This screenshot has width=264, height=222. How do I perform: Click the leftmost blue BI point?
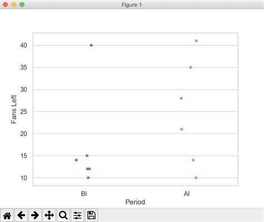[x=76, y=160]
